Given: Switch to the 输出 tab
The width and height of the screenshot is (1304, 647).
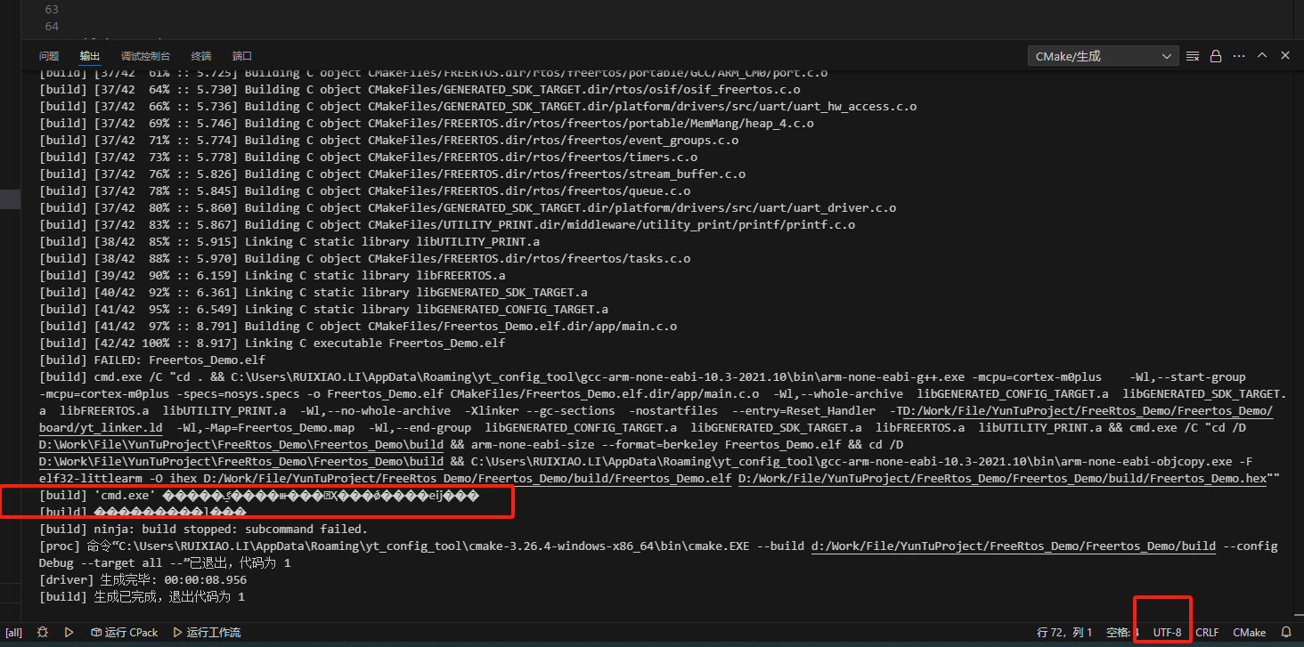Looking at the screenshot, I should click(90, 56).
